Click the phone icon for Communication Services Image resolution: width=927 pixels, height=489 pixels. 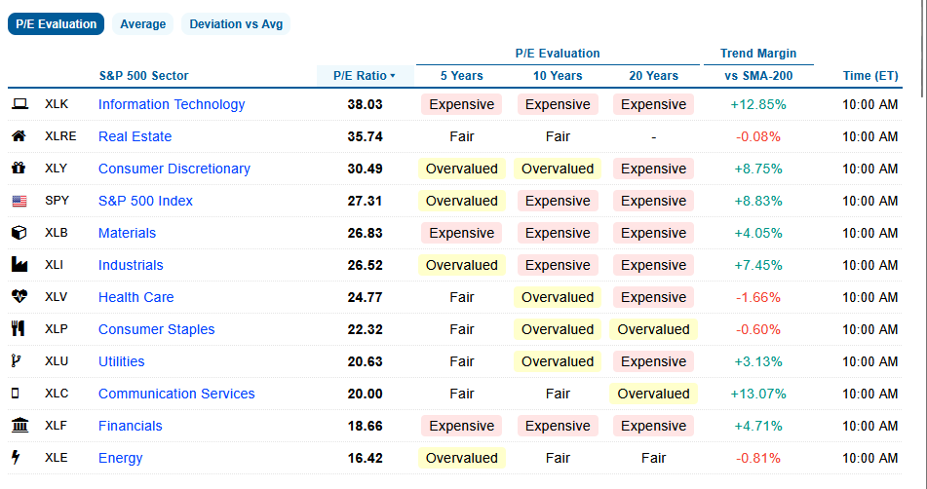(16, 394)
